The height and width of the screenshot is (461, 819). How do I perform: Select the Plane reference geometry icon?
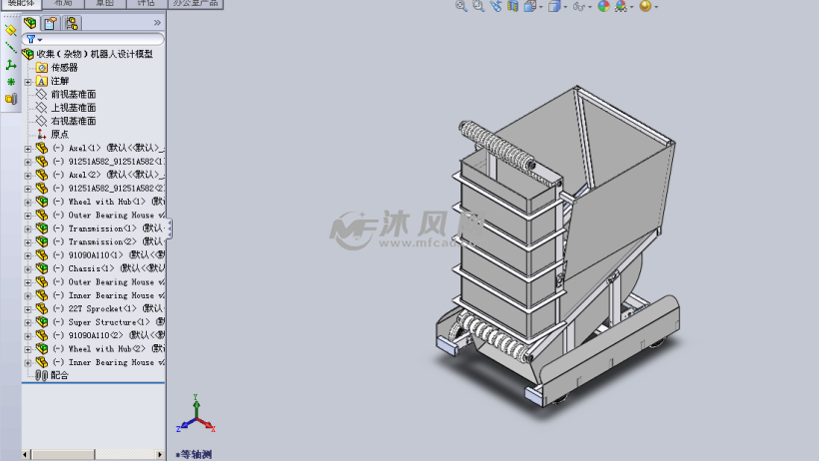(10, 31)
